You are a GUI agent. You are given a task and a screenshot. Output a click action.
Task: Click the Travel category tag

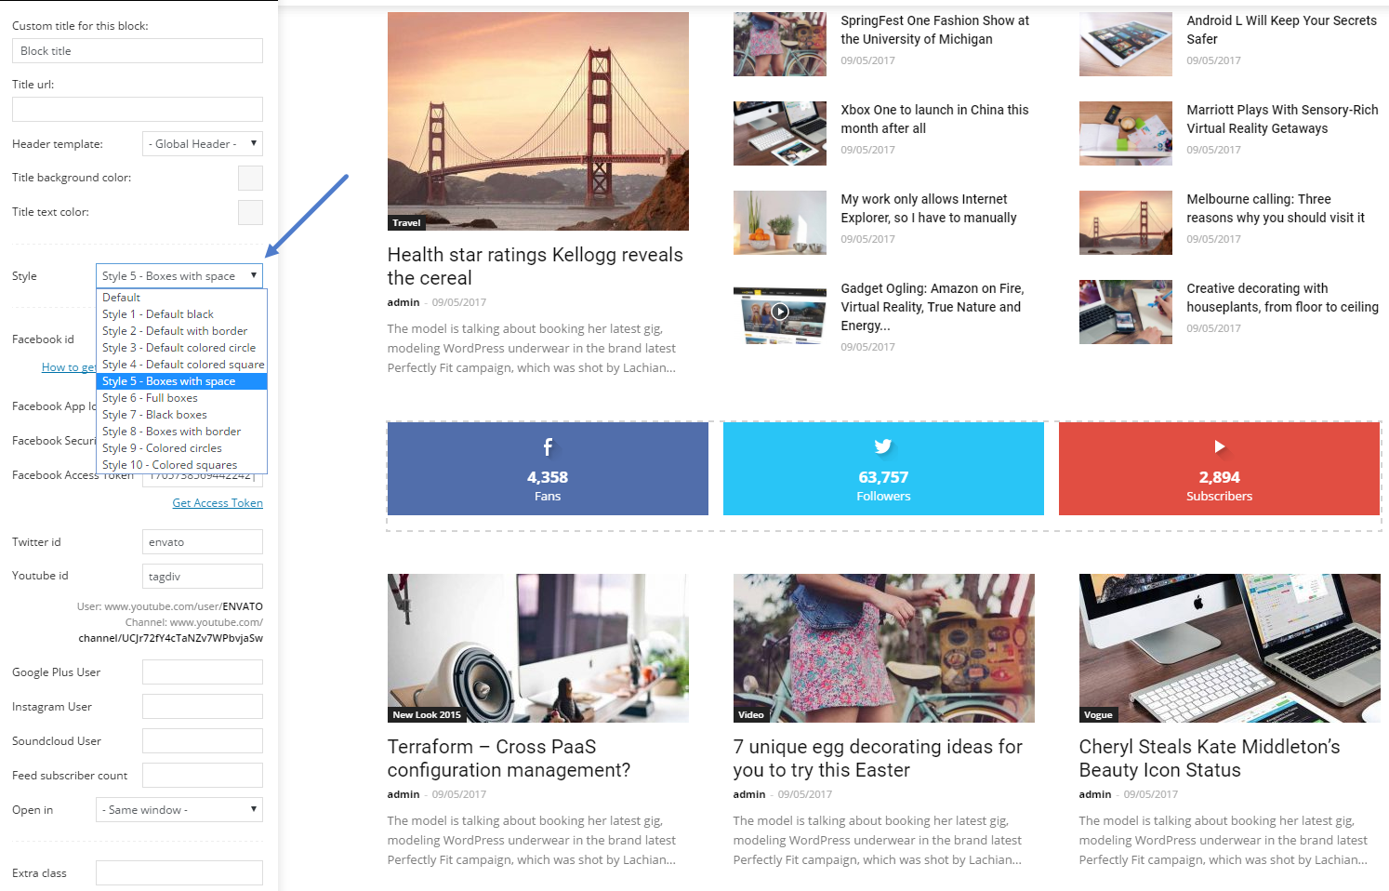[406, 223]
